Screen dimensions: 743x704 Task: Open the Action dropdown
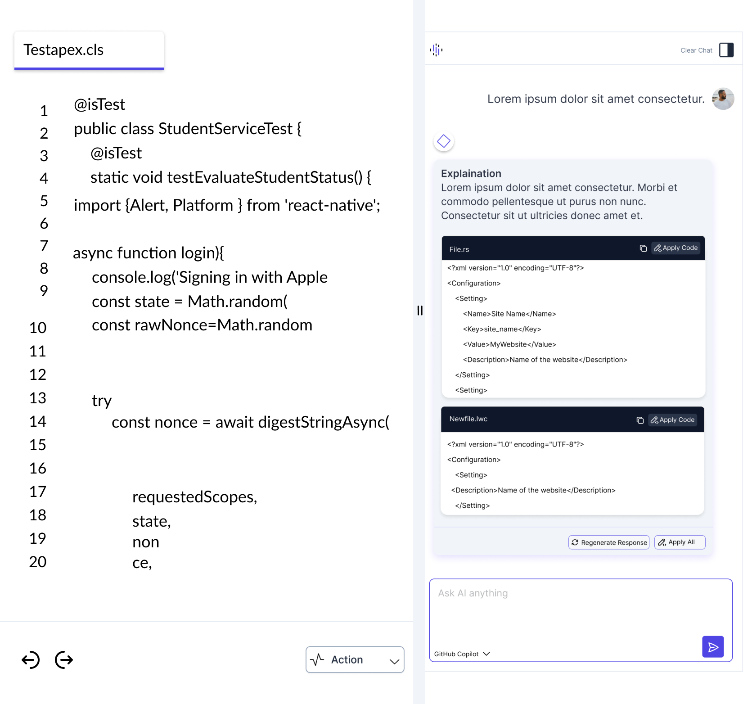355,659
